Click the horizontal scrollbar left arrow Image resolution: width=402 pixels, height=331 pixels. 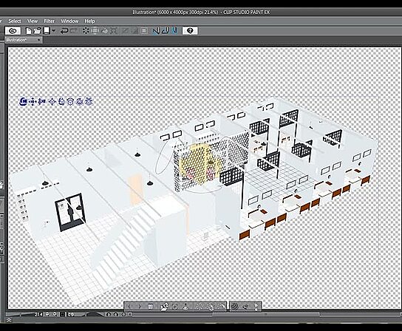tap(131, 314)
